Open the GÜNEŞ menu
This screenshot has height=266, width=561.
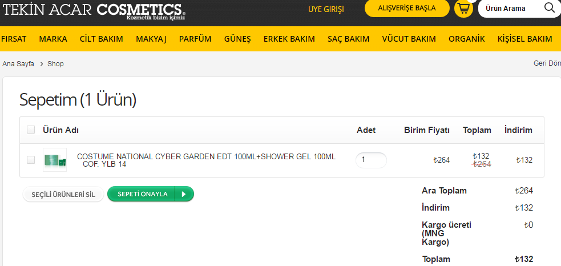pos(237,39)
